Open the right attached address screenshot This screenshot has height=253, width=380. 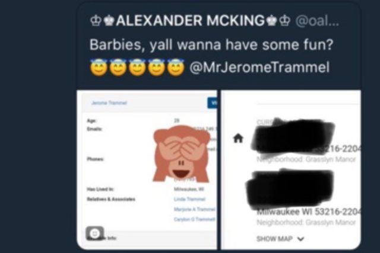tap(291, 170)
